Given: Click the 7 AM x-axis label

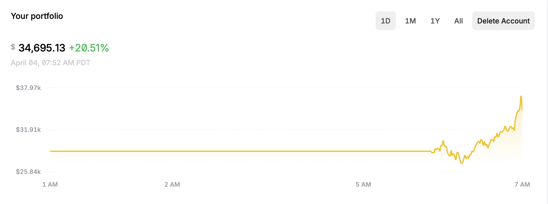Looking at the screenshot, I should click(522, 184).
